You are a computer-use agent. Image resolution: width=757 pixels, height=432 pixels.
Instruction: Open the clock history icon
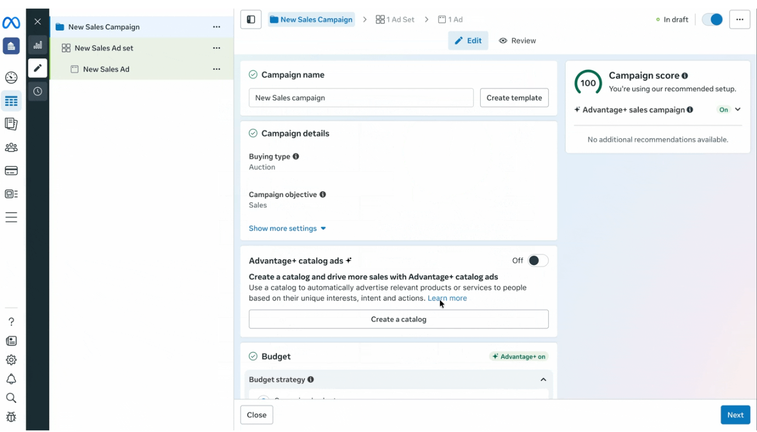click(x=38, y=91)
